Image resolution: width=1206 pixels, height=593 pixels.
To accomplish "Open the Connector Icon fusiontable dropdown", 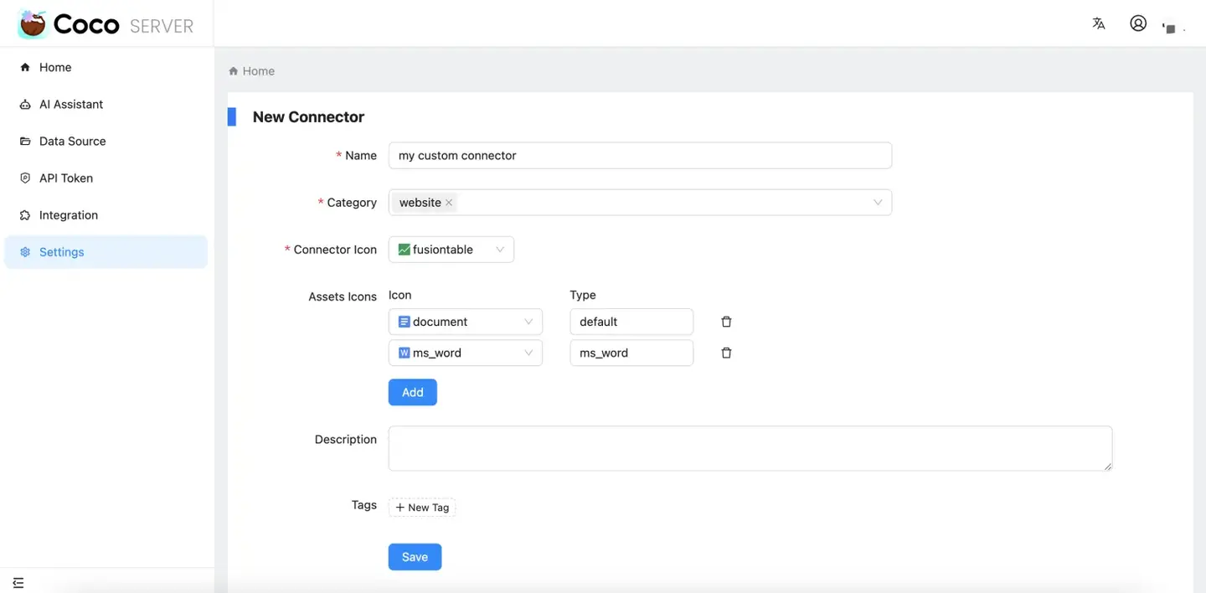I will (500, 249).
